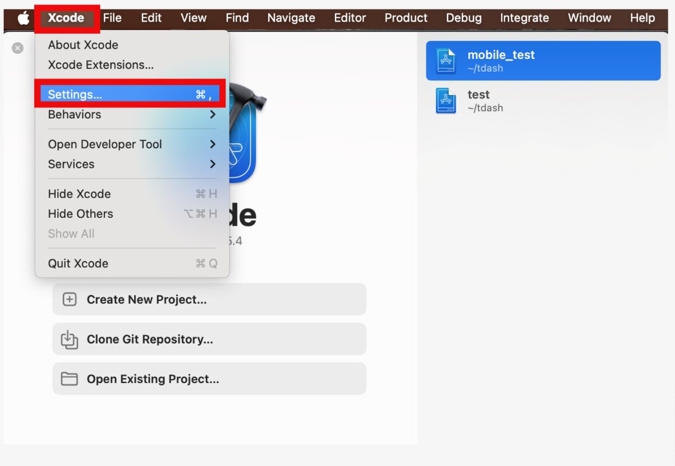The width and height of the screenshot is (675, 466).
Task: Select Xcode Extensions… menu item
Action: (x=101, y=65)
